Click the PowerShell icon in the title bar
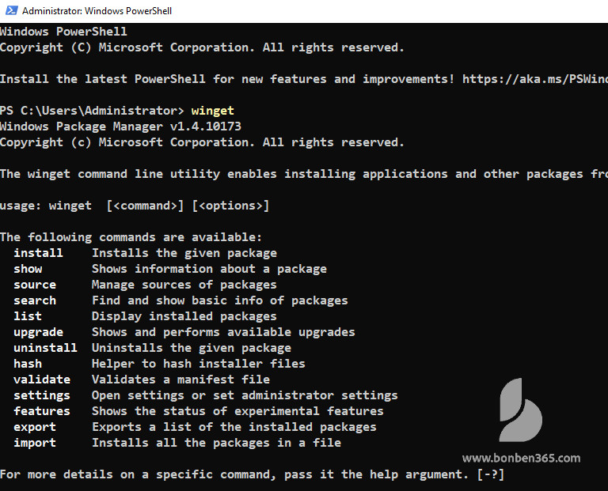Viewport: 608px width, 491px height. coord(12,10)
